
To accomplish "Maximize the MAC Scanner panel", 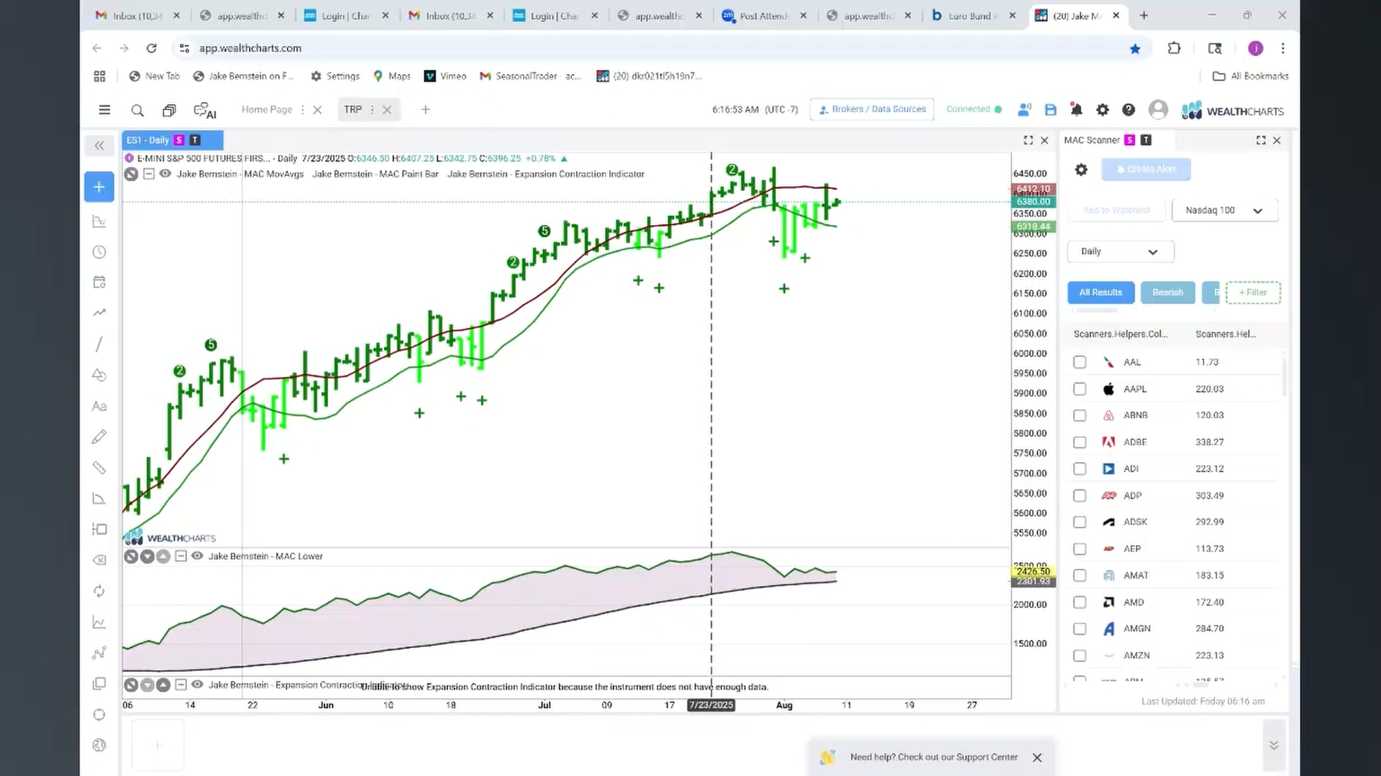I will [x=1261, y=141].
